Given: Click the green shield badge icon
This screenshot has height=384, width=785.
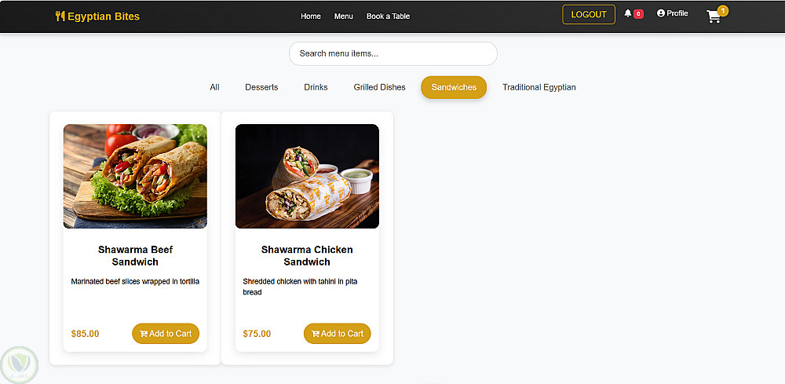Looking at the screenshot, I should coord(19,364).
